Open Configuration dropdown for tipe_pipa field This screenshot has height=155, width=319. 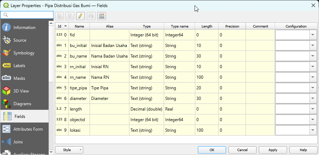pyautogui.click(x=313, y=88)
